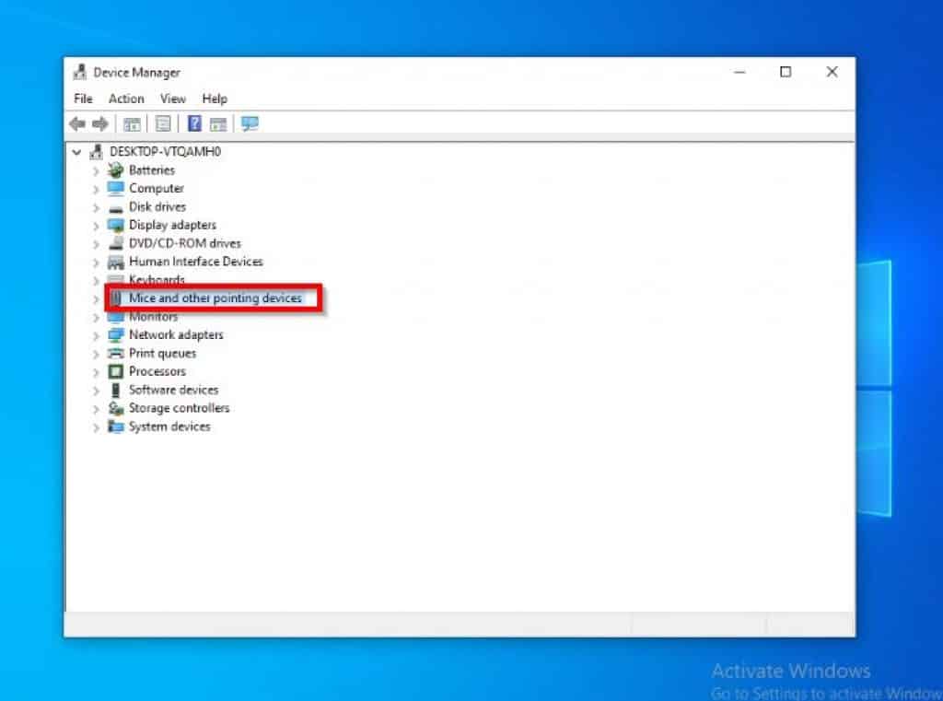Click the Batteries category icon
This screenshot has width=943, height=701.
115,170
